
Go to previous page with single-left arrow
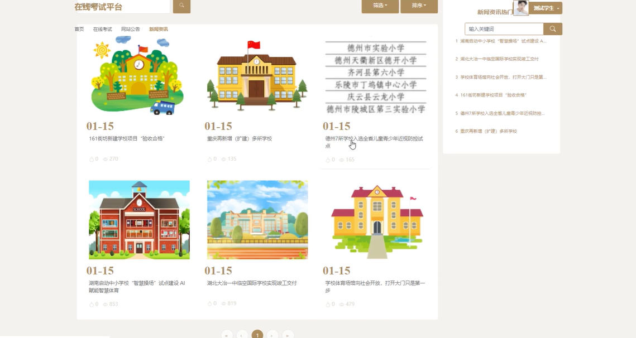coord(242,335)
